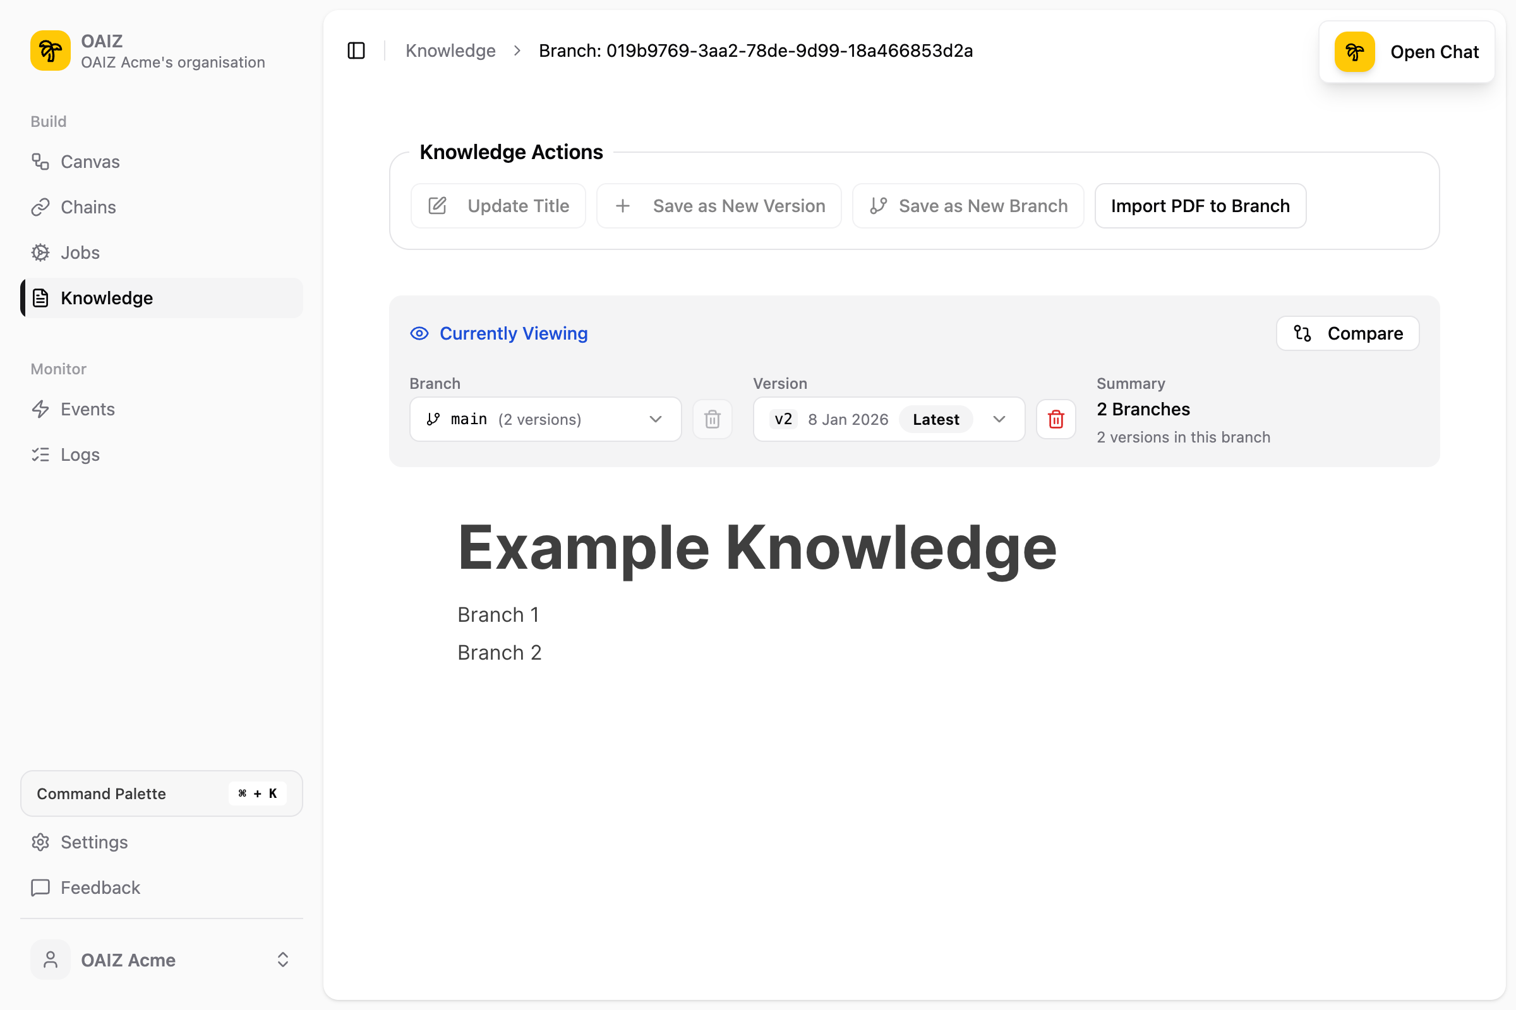Click the red trash icon next to version v2
This screenshot has height=1010, width=1516.
pyautogui.click(x=1055, y=419)
